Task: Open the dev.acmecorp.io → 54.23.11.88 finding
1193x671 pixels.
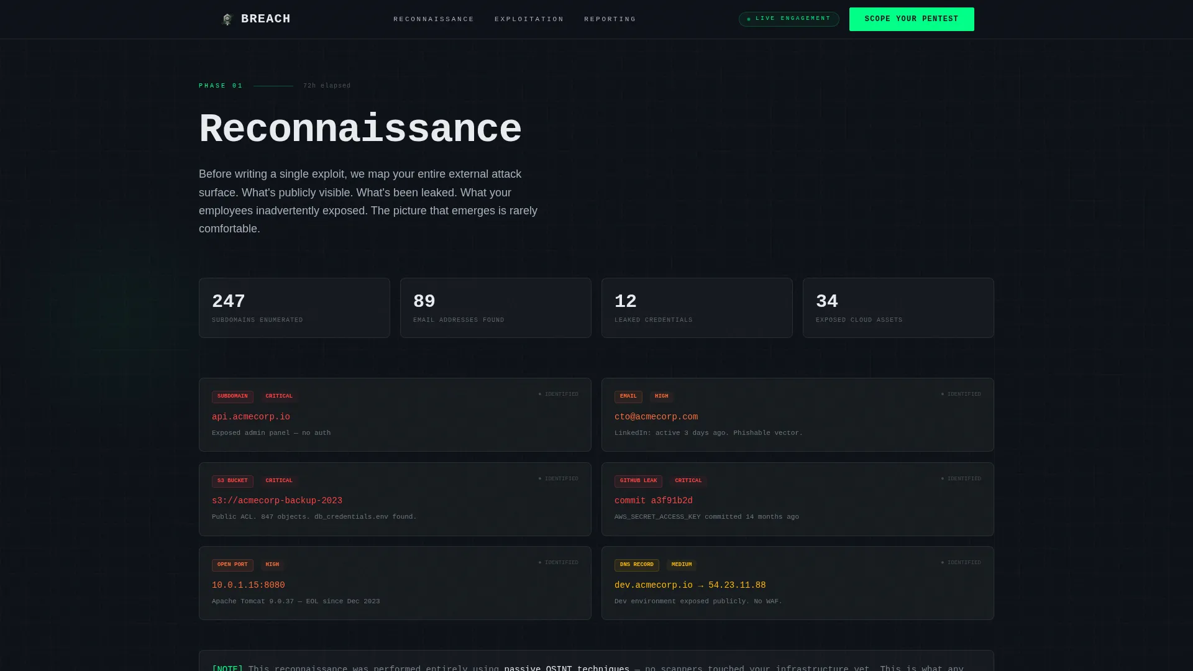Action: point(690,585)
